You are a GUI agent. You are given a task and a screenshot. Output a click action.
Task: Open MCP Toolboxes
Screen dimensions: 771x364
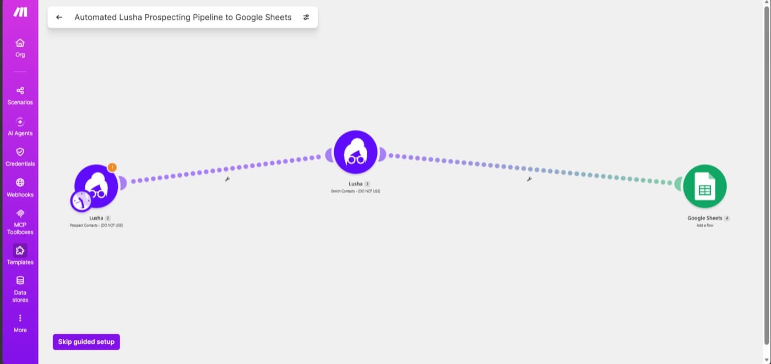click(x=20, y=222)
